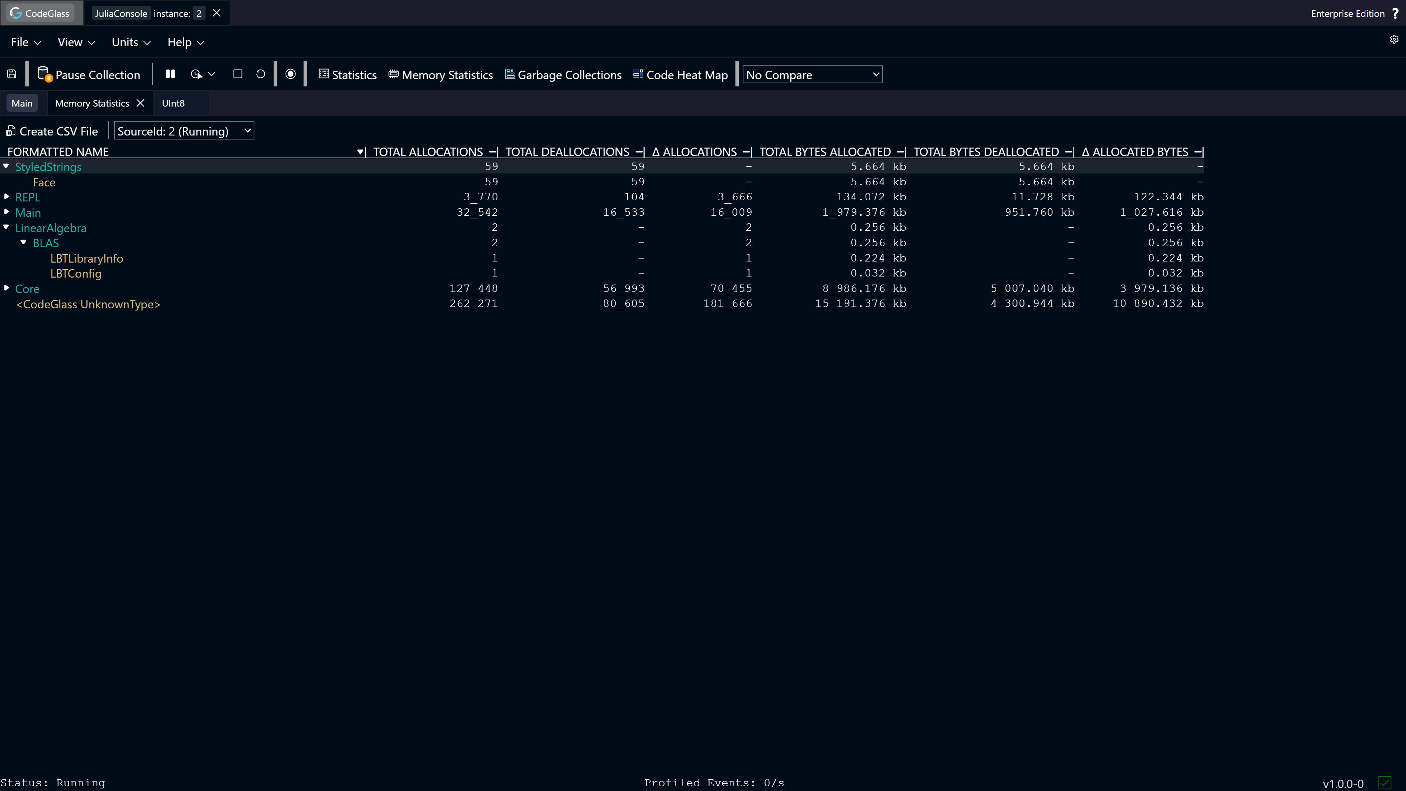Screen dimensions: 1406x791
Task: Click the 10_890.432 kb delta bytes value
Action: (1158, 304)
